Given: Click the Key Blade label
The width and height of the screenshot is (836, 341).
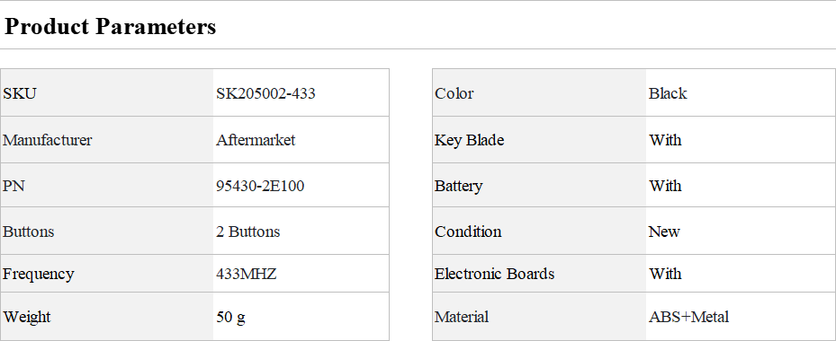Looking at the screenshot, I should pyautogui.click(x=469, y=141).
